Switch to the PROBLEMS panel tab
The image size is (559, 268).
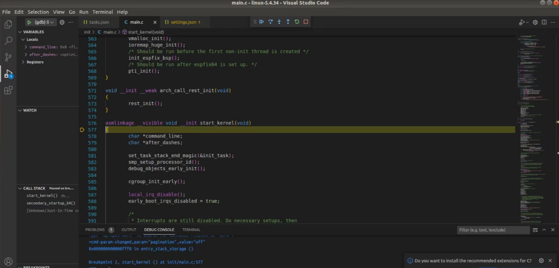pos(95,230)
